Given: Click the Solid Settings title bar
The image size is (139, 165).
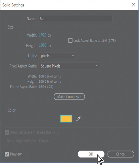Looking at the screenshot, I should click(x=66, y=5).
